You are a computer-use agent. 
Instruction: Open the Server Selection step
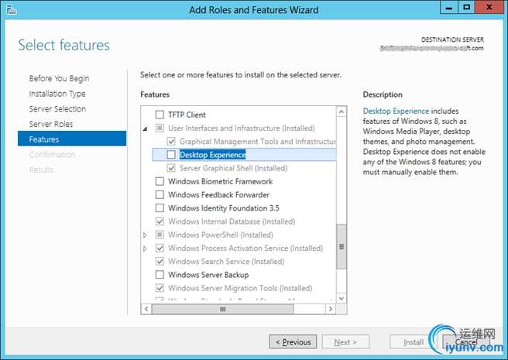coord(57,109)
